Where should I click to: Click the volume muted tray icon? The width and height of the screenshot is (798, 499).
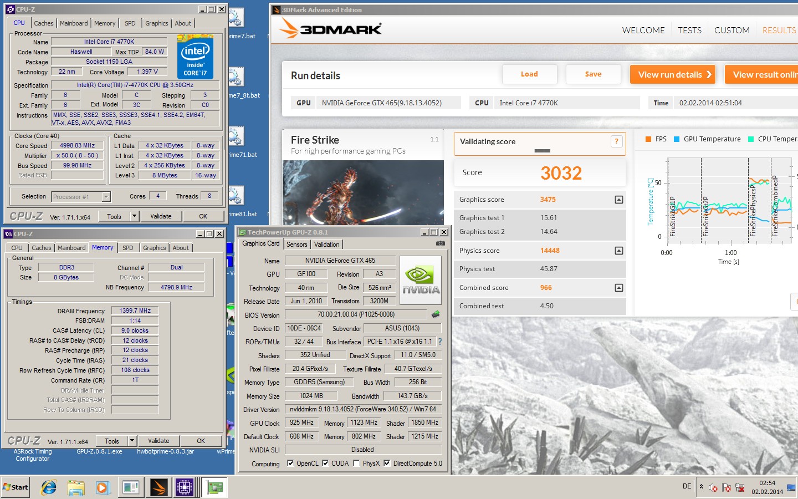point(713,487)
